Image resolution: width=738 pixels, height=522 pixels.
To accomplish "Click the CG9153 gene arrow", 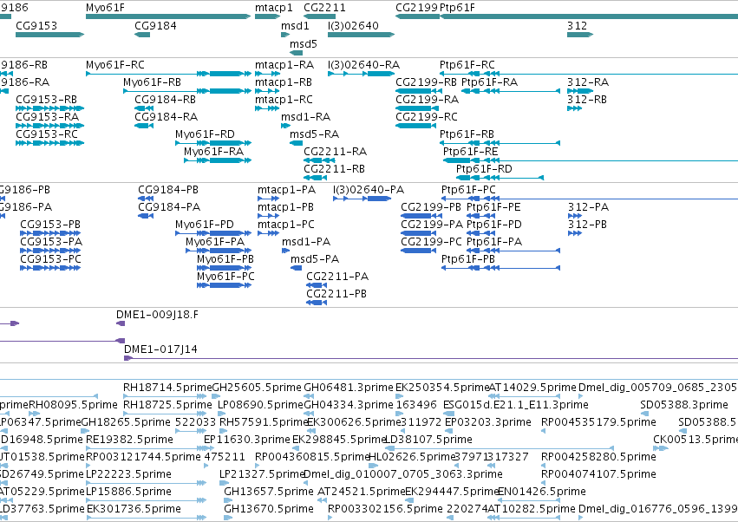I will click(50, 35).
